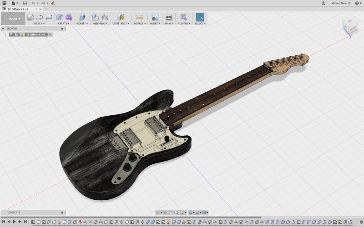364x227 pixels.
Task: Save the design with disk icon
Action: [x=25, y=3]
